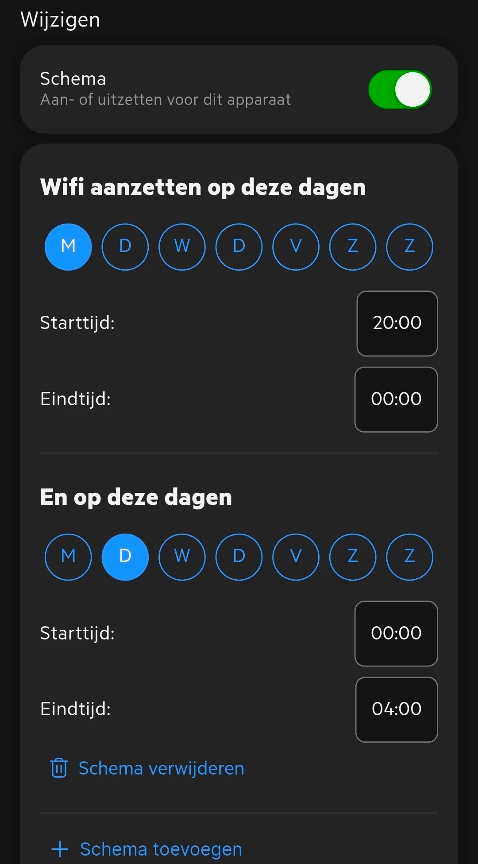Change the second schedule's Eindtijd 04:00
Viewport: 478px width, 864px height.
397,709
